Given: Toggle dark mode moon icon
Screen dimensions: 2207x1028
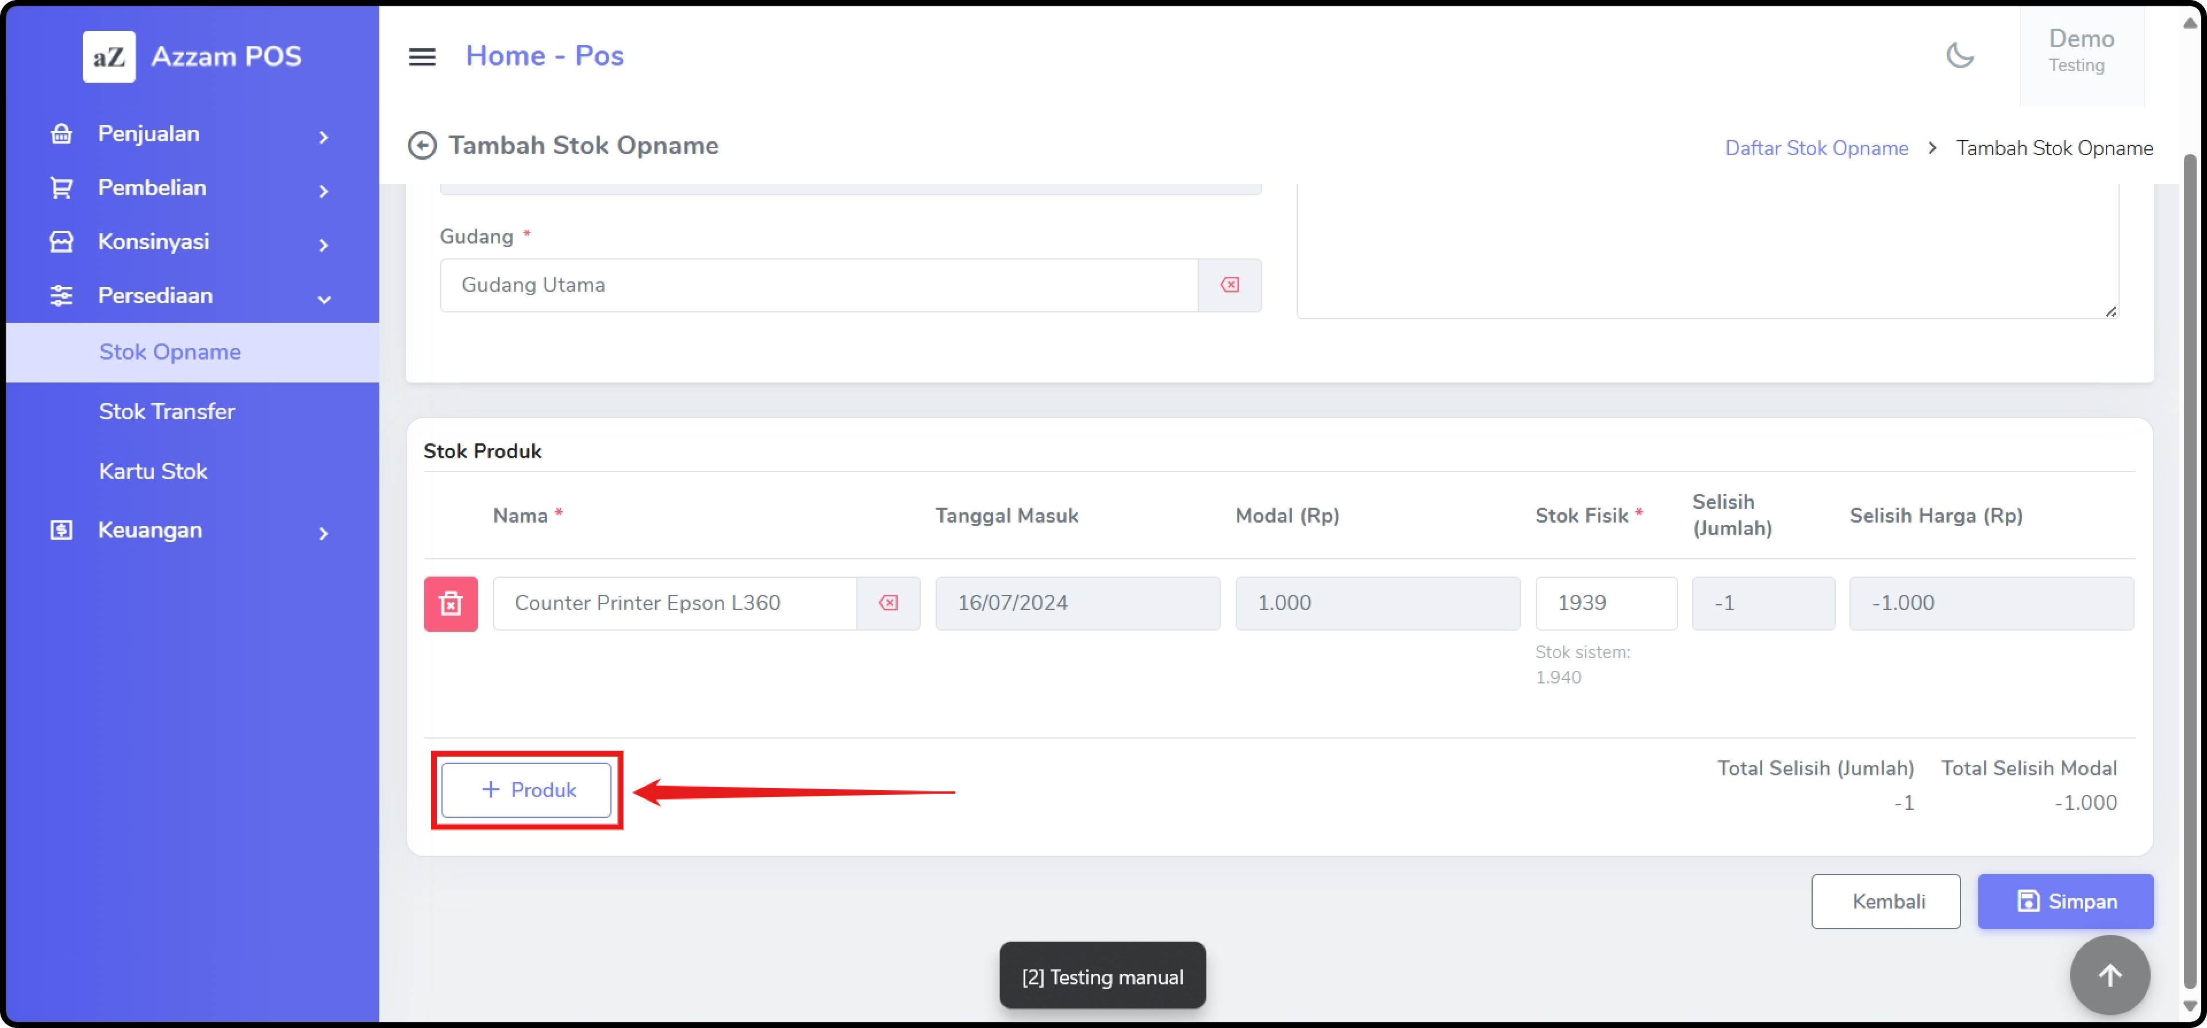Looking at the screenshot, I should pos(1959,56).
